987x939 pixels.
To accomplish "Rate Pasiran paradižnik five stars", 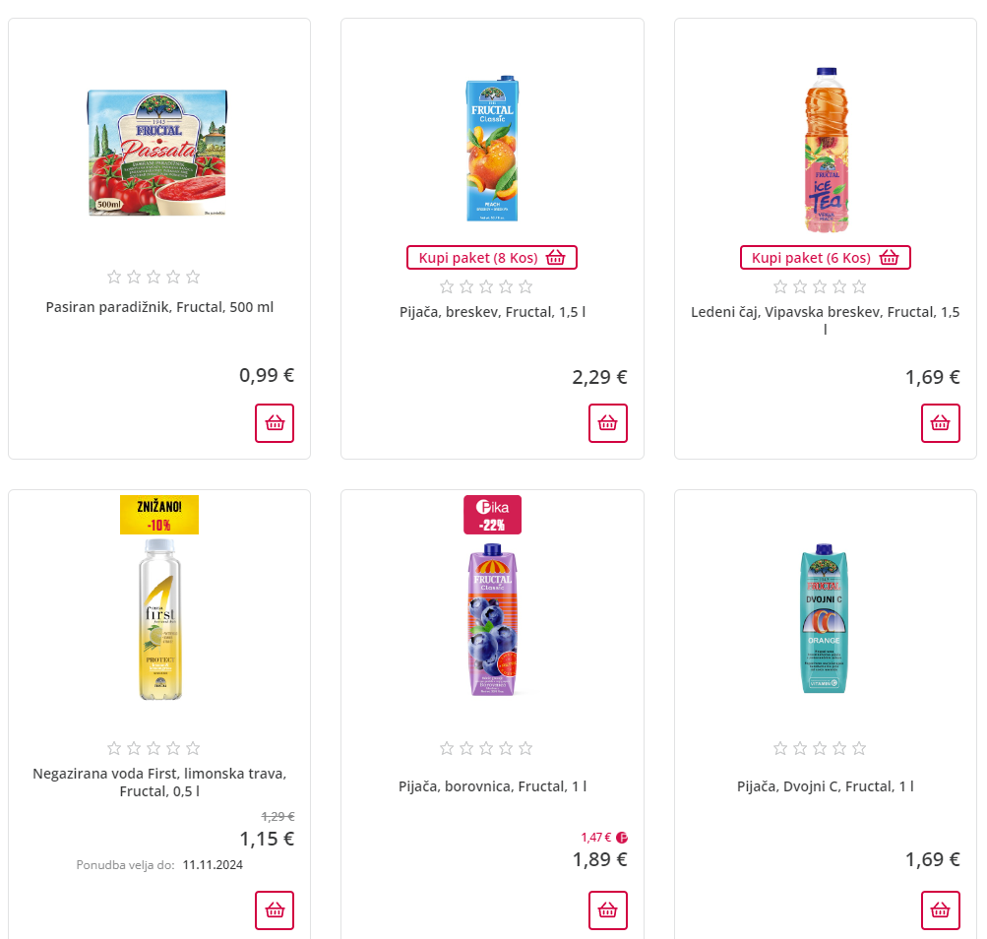I will click(193, 277).
